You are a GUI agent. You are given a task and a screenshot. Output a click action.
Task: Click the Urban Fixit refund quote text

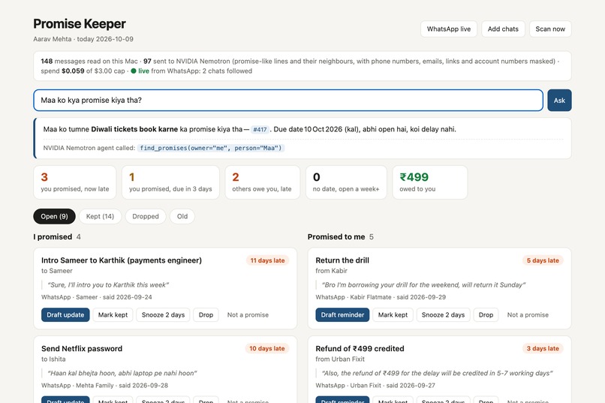(437, 373)
